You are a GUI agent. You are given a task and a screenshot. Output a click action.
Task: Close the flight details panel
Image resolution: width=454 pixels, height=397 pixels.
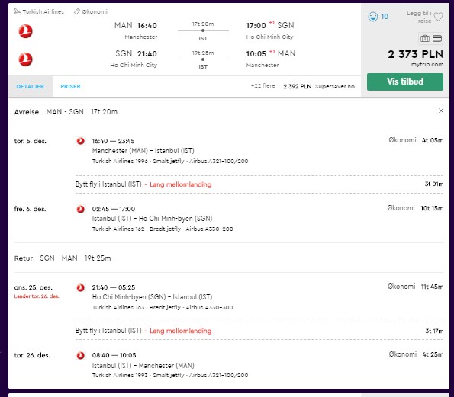point(441,110)
